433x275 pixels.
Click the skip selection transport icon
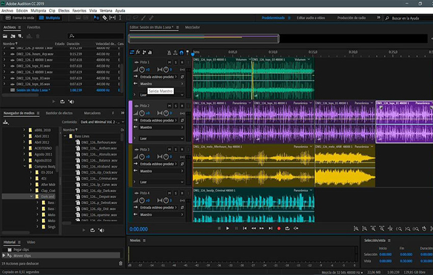[296, 229]
